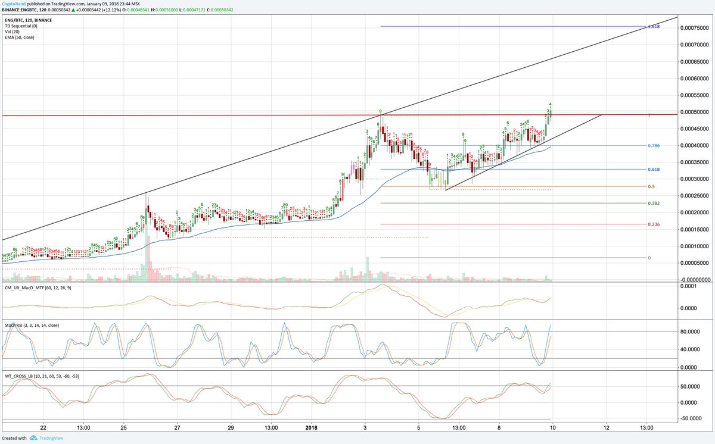Select the EMA (50, close) indicator label

click(x=19, y=38)
